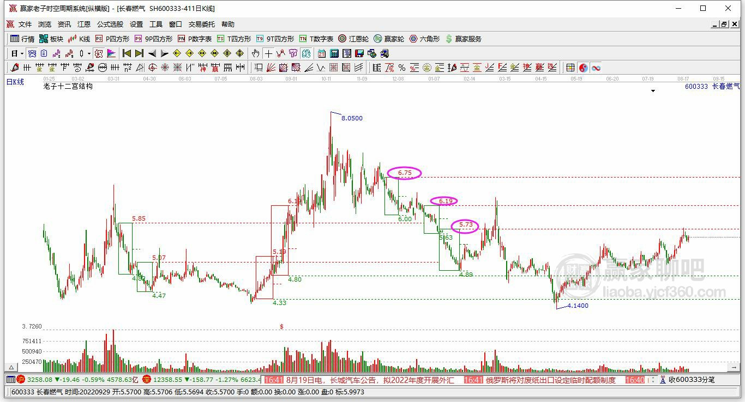Step forward with black right arrow

pos(164,53)
